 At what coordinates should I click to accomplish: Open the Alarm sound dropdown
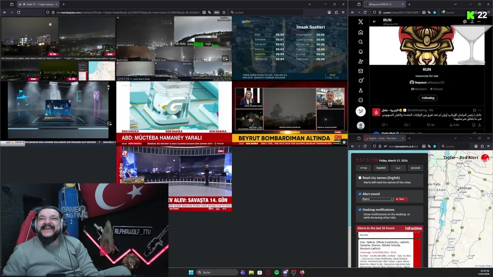[377, 199]
